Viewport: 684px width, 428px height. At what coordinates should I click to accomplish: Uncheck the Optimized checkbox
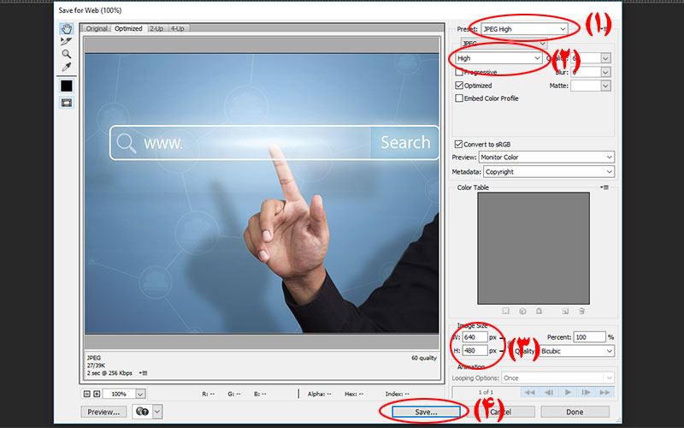click(x=459, y=86)
